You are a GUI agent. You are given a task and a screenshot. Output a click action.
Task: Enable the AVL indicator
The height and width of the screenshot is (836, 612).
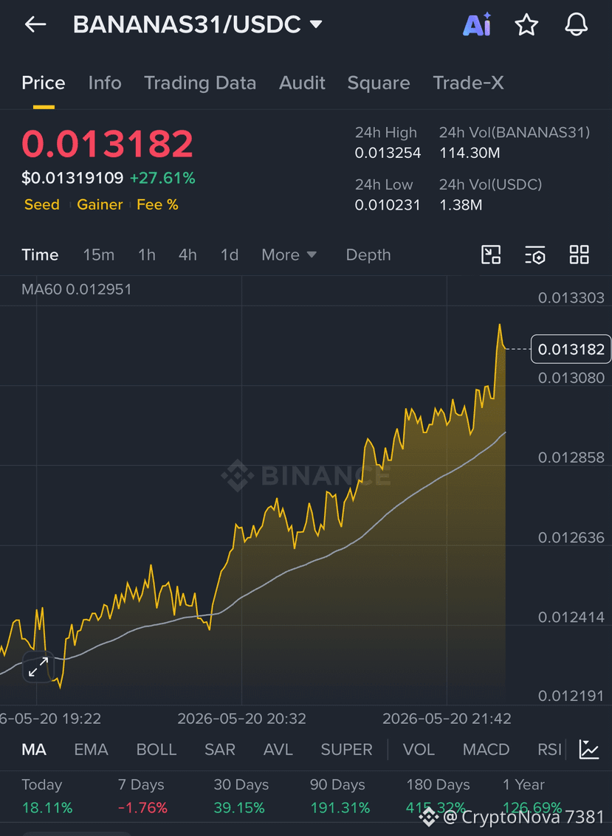[x=278, y=750]
